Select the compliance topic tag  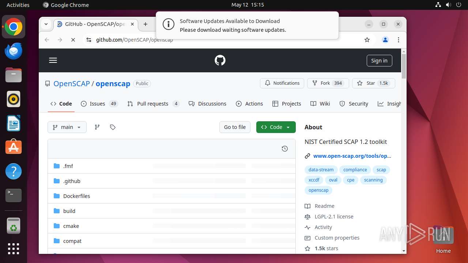coord(355,169)
